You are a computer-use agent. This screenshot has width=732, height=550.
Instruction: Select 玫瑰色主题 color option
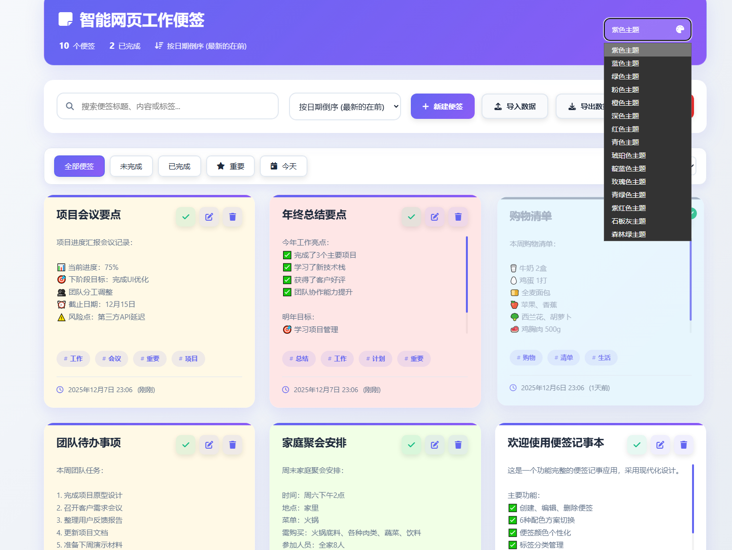[x=628, y=181]
